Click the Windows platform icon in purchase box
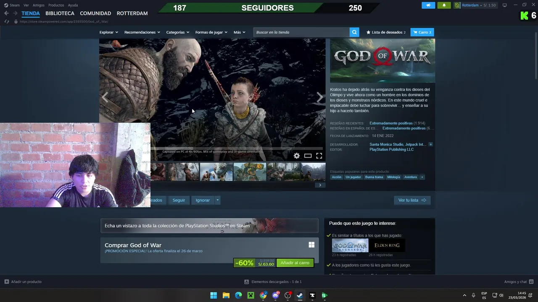Image resolution: width=538 pixels, height=302 pixels. coord(311,245)
